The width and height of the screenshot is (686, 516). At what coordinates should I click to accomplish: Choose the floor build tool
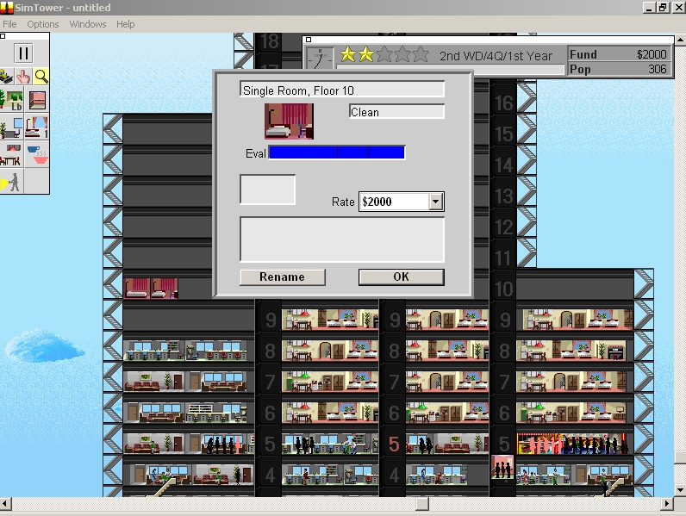[x=37, y=100]
